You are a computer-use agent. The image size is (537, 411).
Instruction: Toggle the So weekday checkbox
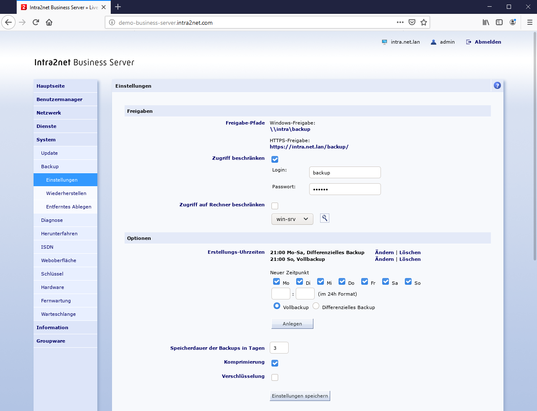pos(408,281)
